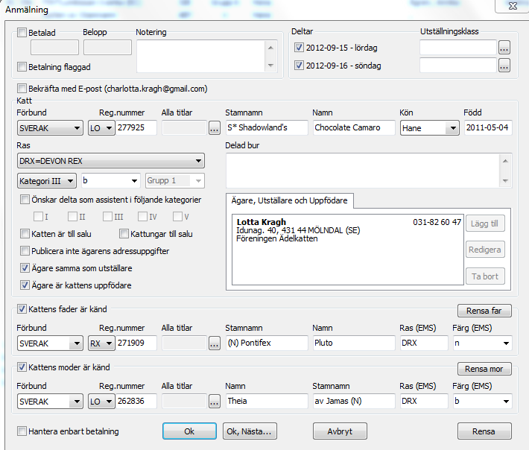Click the father's Namn field Pluto

tap(354, 343)
